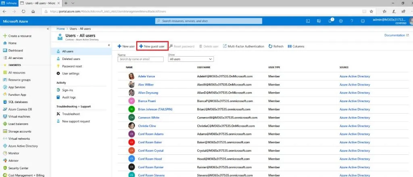Click Multi-Factor Authentication in the toolbar
The image size is (413, 177).
click(243, 46)
